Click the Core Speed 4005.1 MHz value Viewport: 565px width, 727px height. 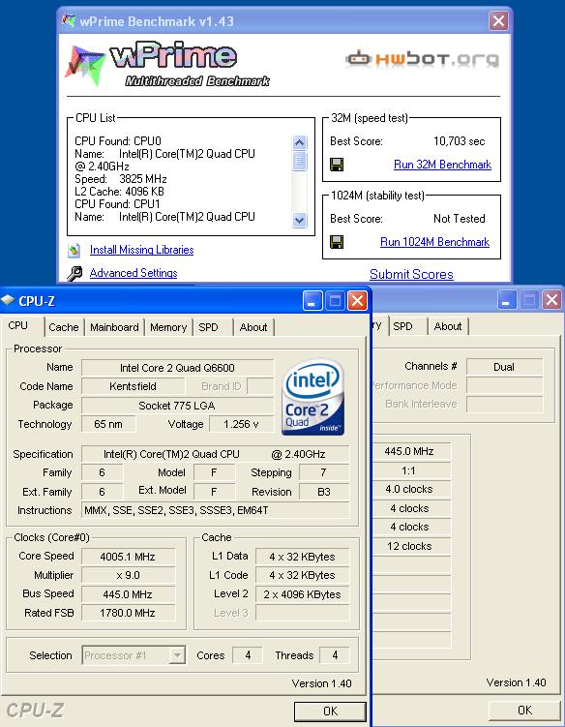click(x=128, y=557)
